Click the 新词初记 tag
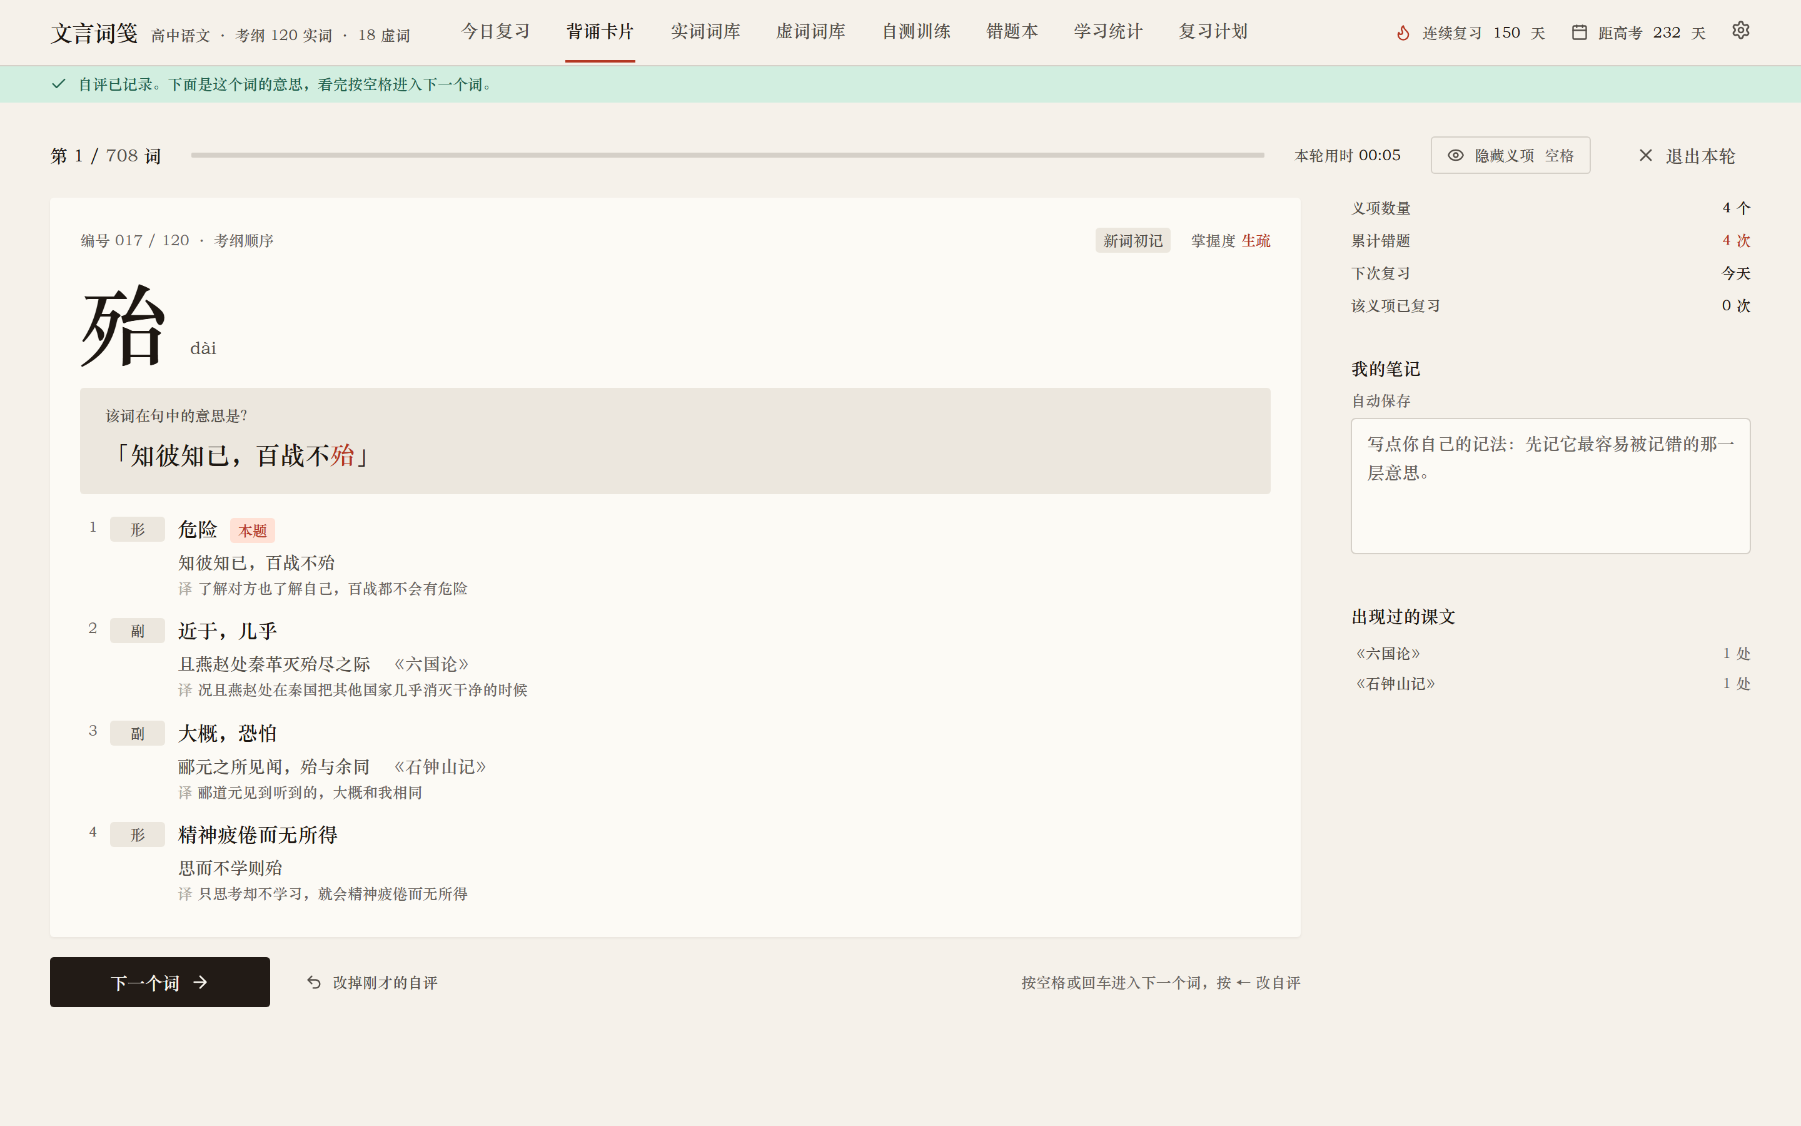 coord(1133,241)
